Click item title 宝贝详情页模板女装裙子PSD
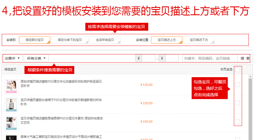Image resolution: width=256 pixels, height=140 pixels. pos(61,102)
